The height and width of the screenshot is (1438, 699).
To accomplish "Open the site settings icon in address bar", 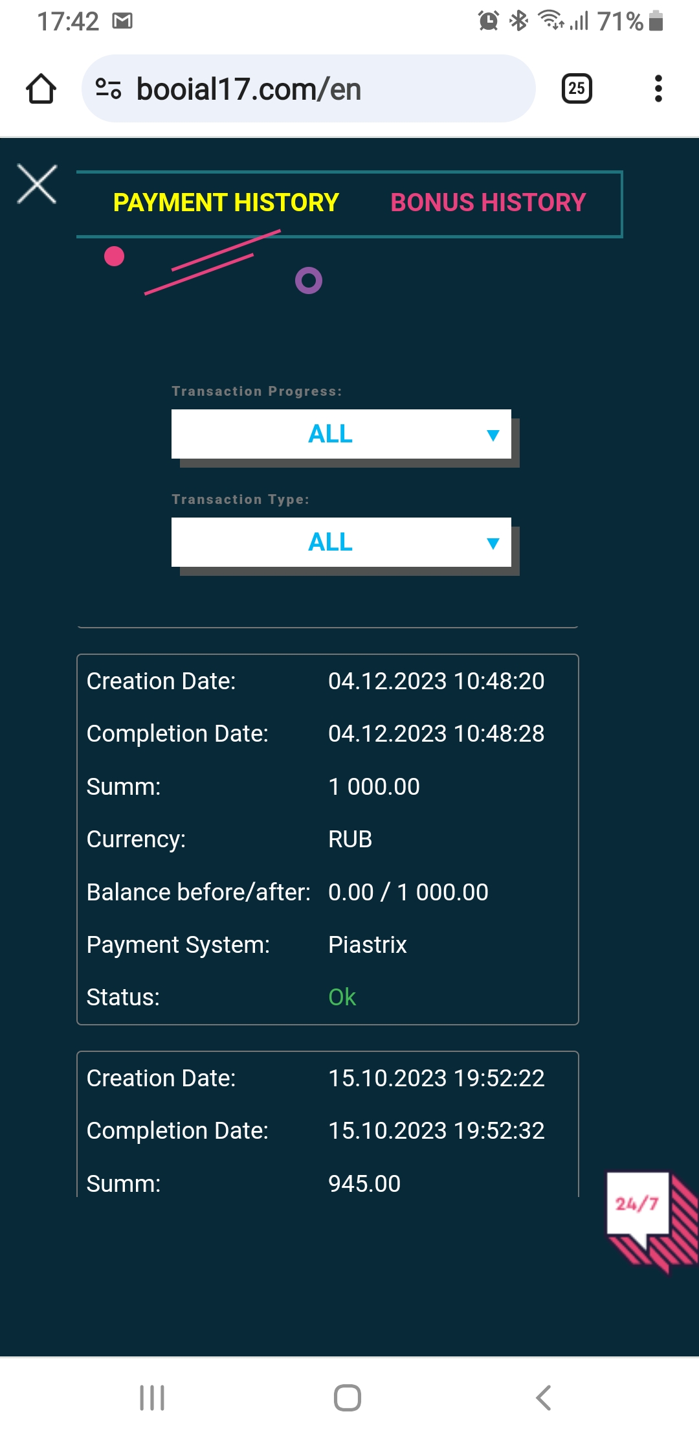I will [x=108, y=89].
